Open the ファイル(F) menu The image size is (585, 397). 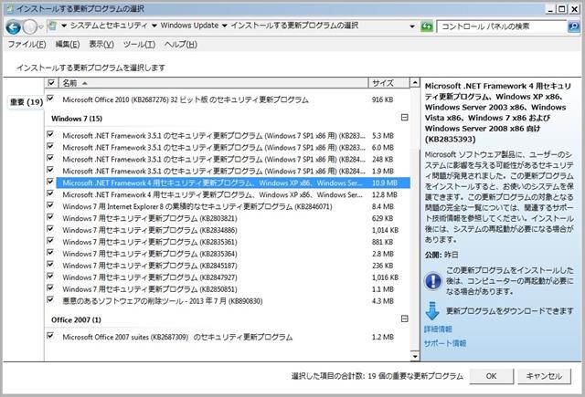[27, 45]
